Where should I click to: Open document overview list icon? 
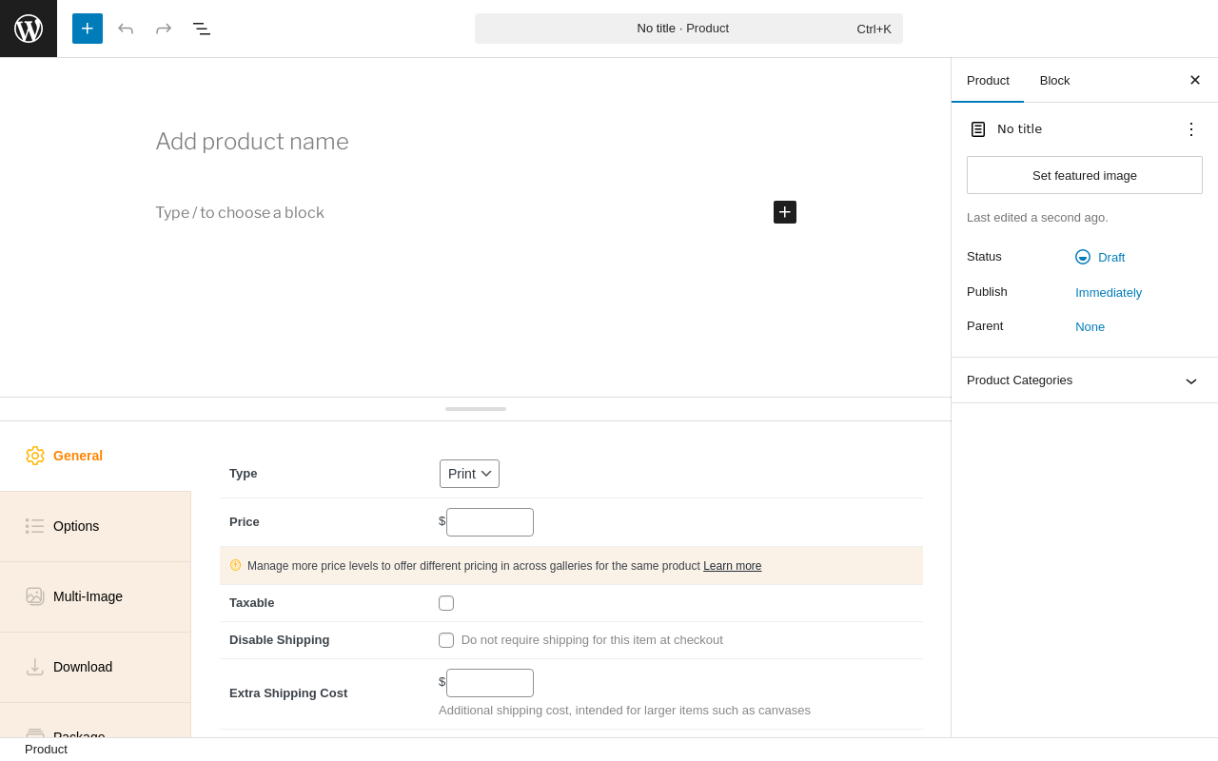click(202, 29)
